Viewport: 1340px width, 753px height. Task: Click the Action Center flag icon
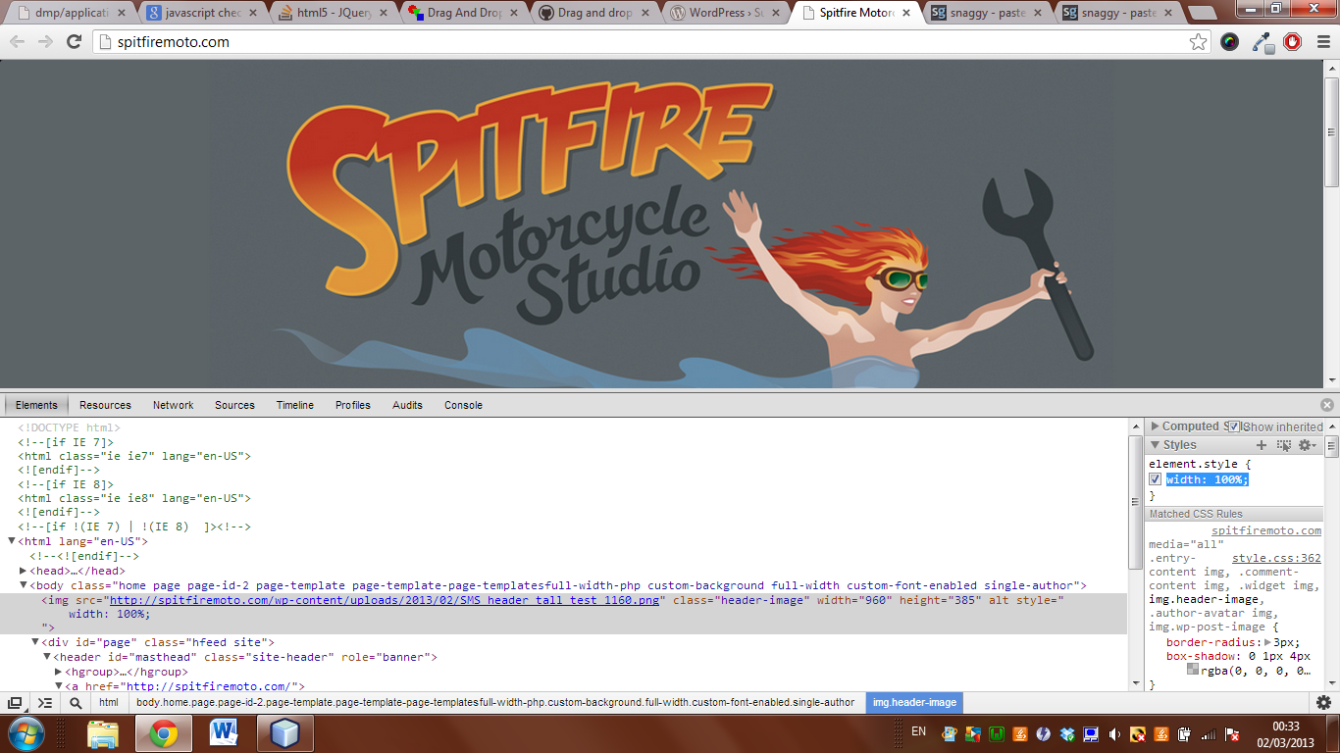click(x=1232, y=733)
